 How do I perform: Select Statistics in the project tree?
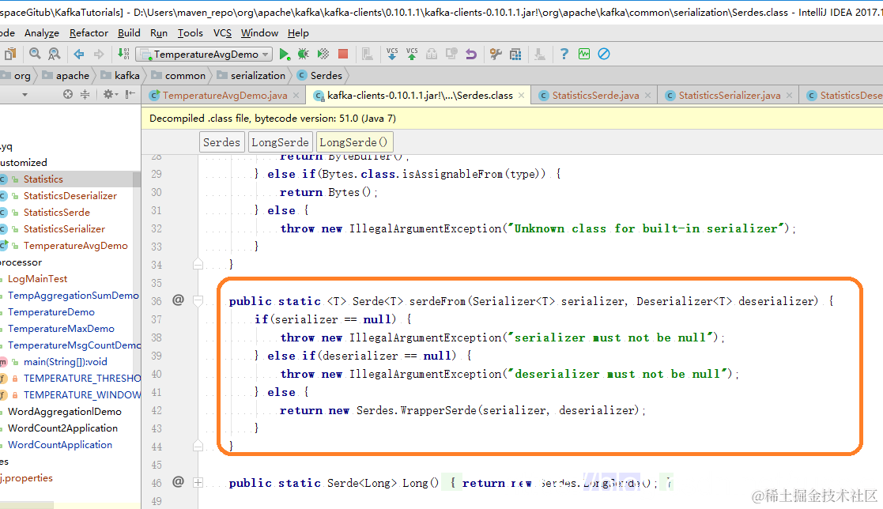click(x=43, y=179)
